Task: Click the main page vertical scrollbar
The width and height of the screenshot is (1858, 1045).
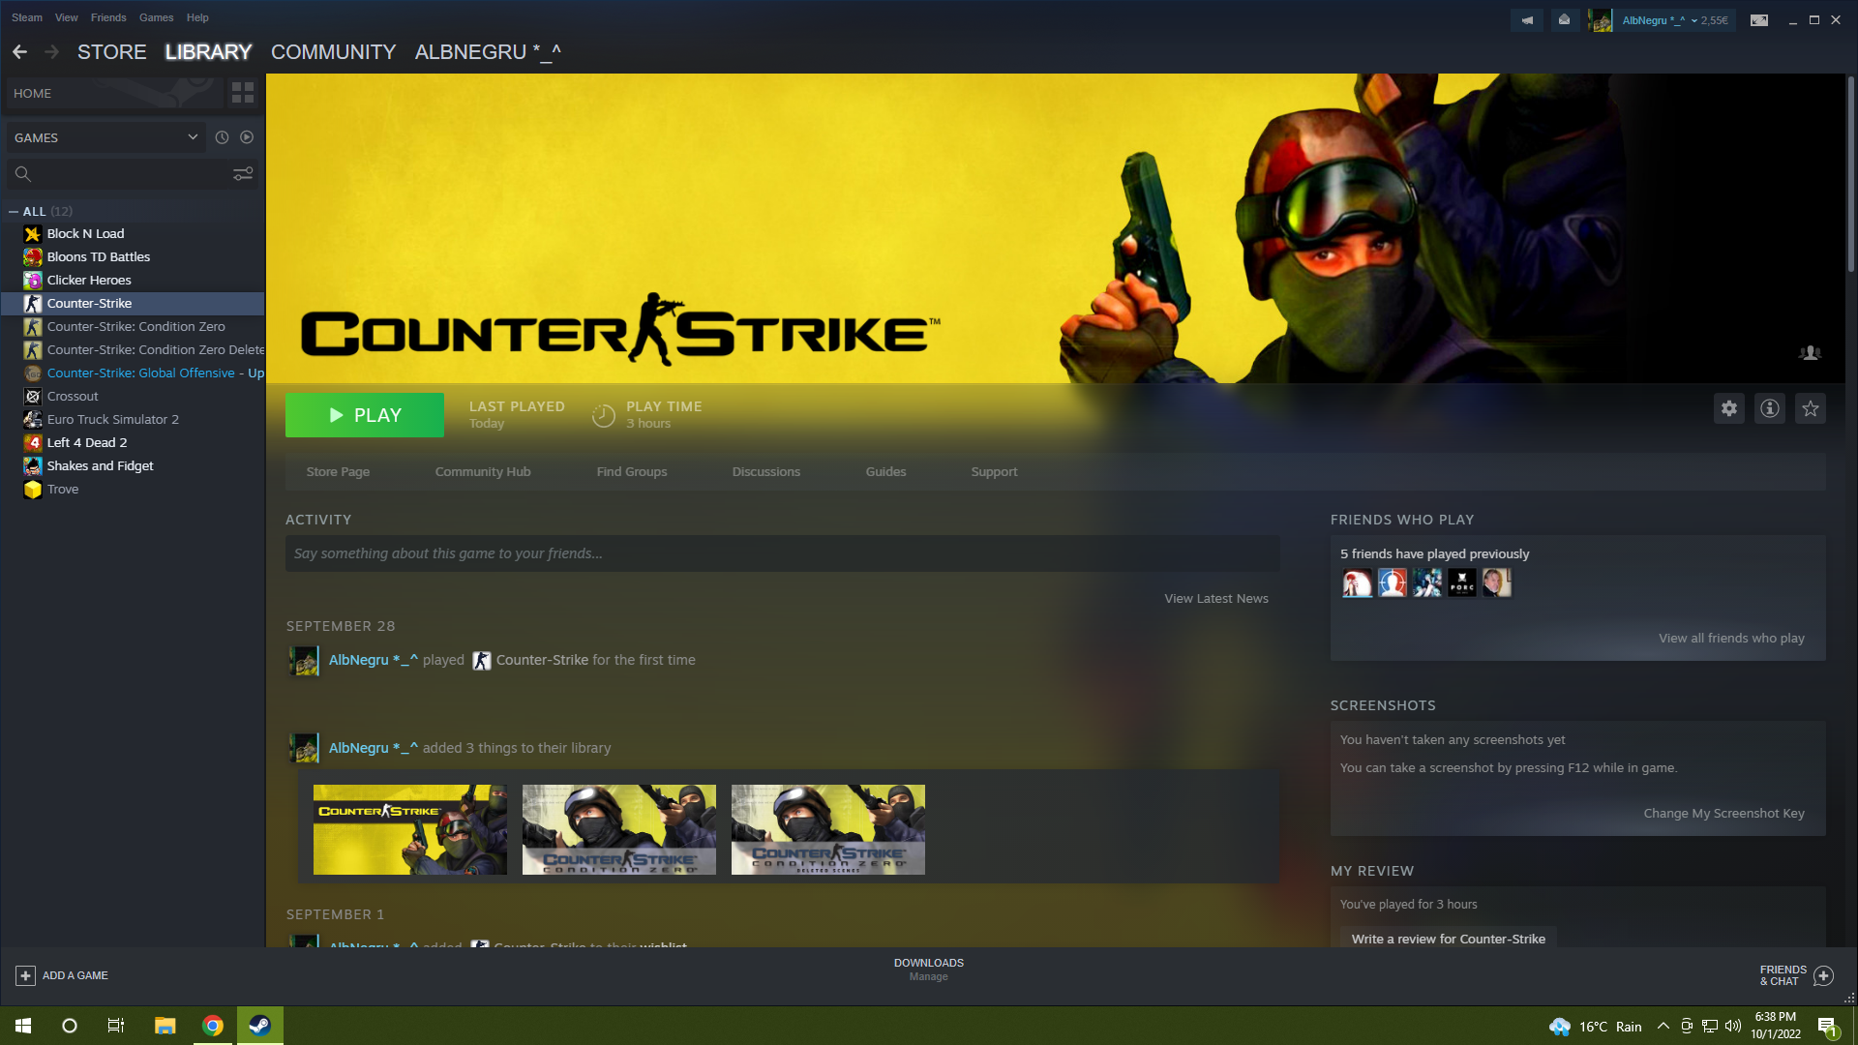Action: pyautogui.click(x=1850, y=174)
